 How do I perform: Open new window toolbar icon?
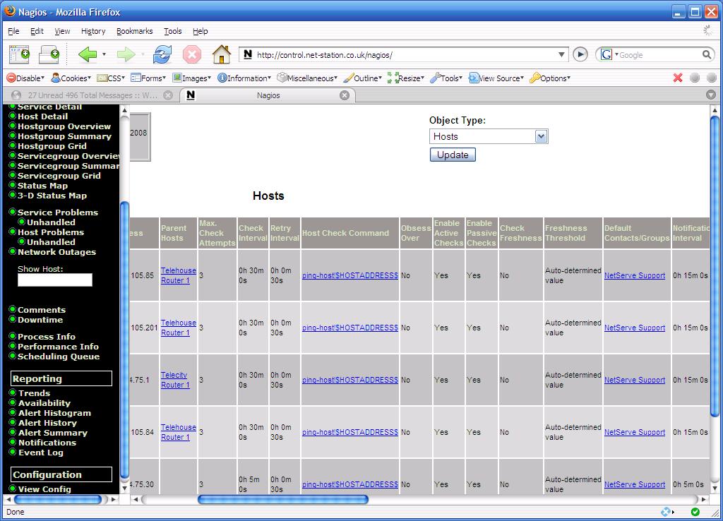coord(19,55)
